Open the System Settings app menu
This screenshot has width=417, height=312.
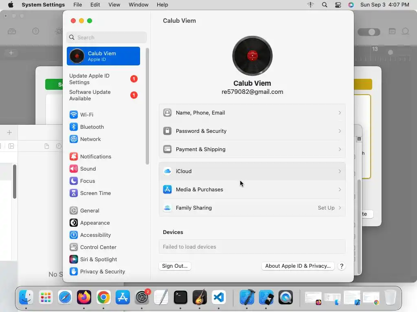43,5
